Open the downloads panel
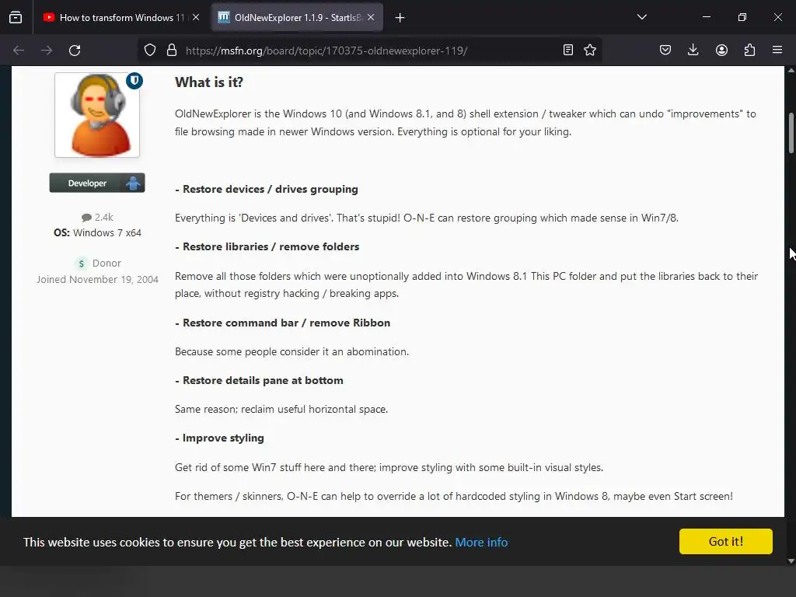Viewport: 796px width, 597px height. pos(693,50)
